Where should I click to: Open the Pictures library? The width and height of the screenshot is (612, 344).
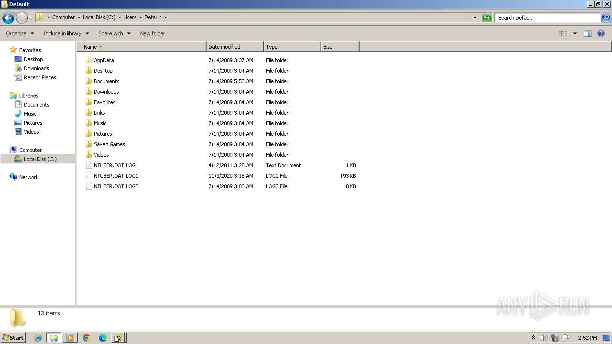click(x=33, y=123)
